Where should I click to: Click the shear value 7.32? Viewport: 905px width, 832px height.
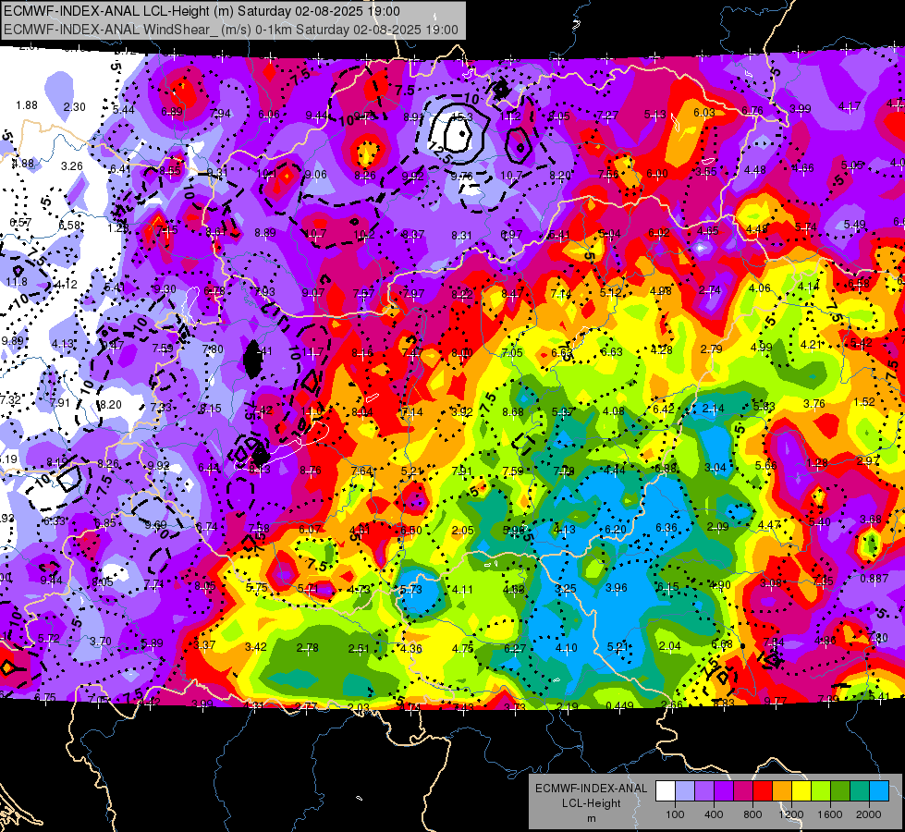click(10, 400)
